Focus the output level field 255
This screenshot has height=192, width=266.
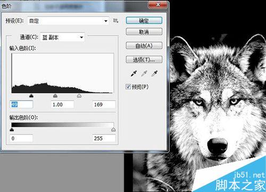point(104,138)
